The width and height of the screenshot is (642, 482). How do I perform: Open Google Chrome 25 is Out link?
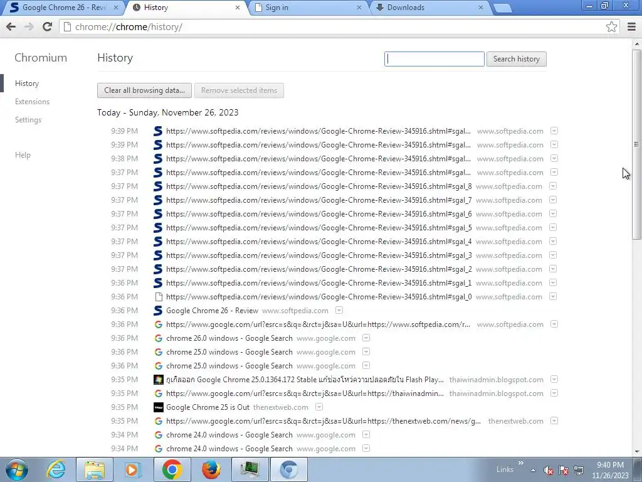click(x=208, y=407)
